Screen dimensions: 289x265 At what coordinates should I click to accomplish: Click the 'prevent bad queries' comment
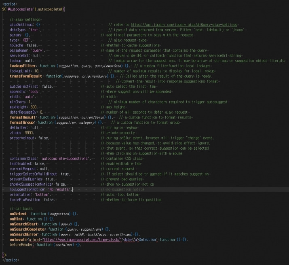pos(122,179)
